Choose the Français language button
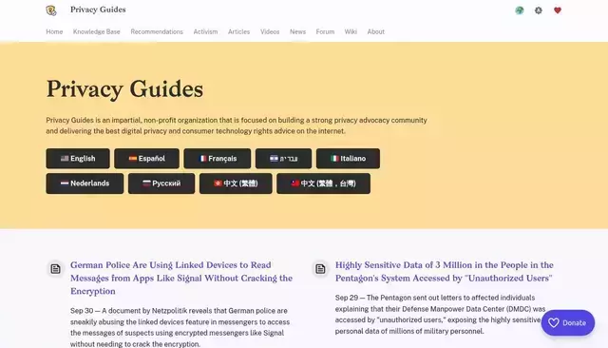Viewport: 608px width, 348px height. [218, 158]
